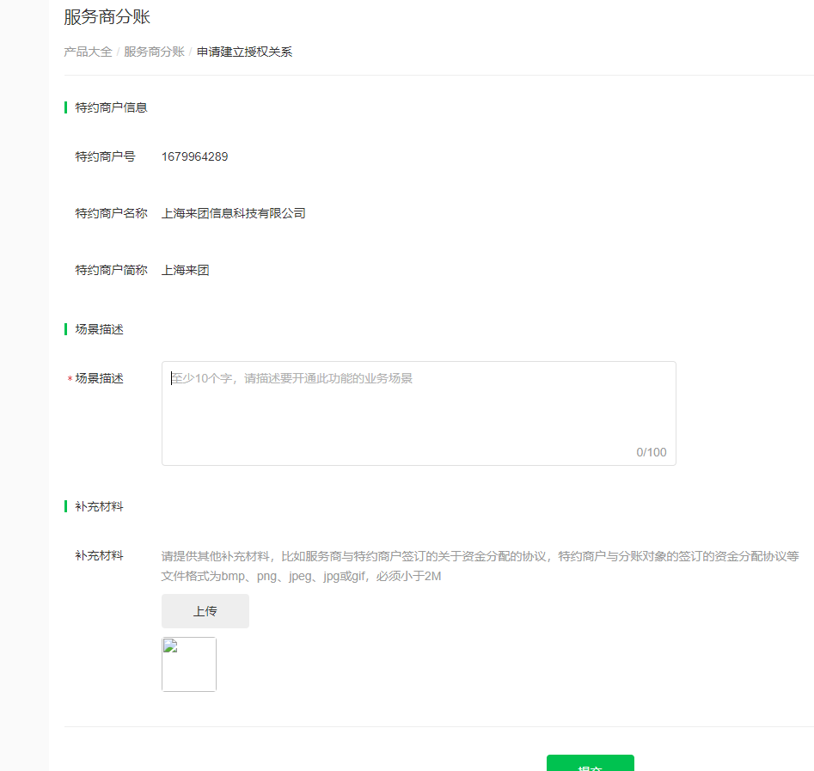Select the uploaded supplementary material thumbnail
The height and width of the screenshot is (771, 814).
click(x=188, y=664)
